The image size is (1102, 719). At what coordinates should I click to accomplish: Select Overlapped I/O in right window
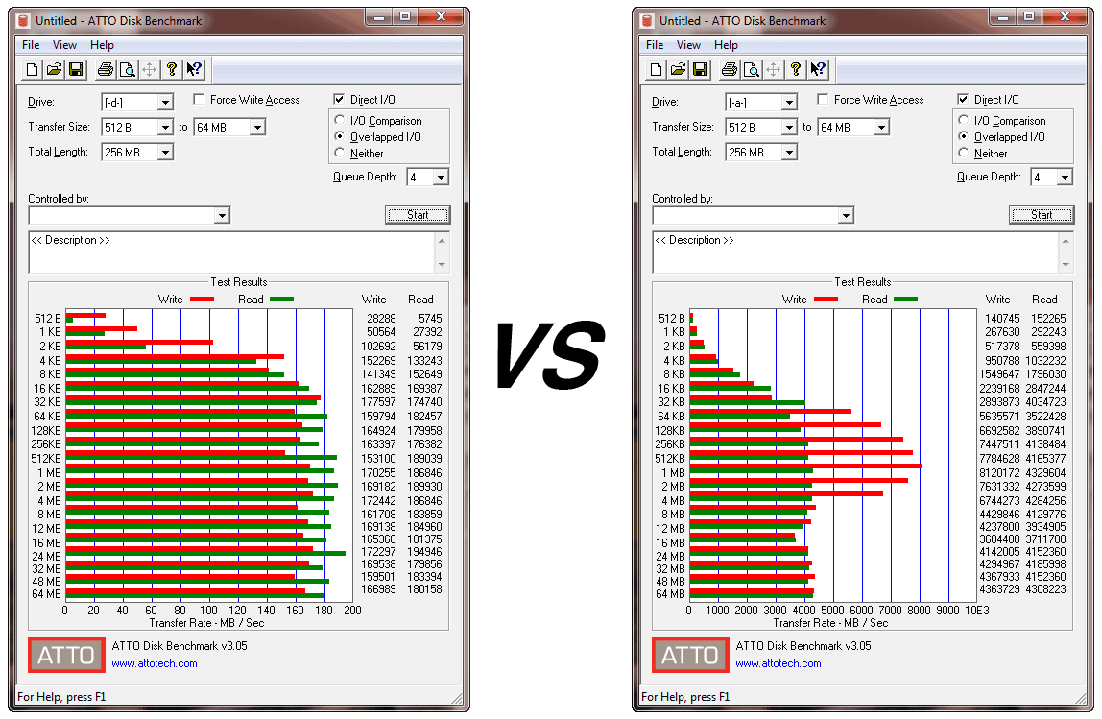tap(964, 136)
